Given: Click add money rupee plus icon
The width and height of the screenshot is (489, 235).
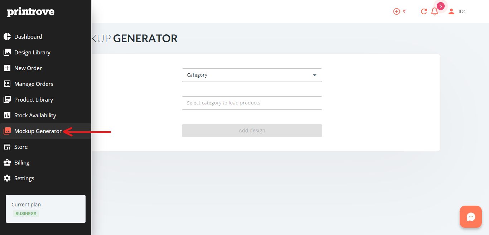Looking at the screenshot, I should [x=397, y=11].
